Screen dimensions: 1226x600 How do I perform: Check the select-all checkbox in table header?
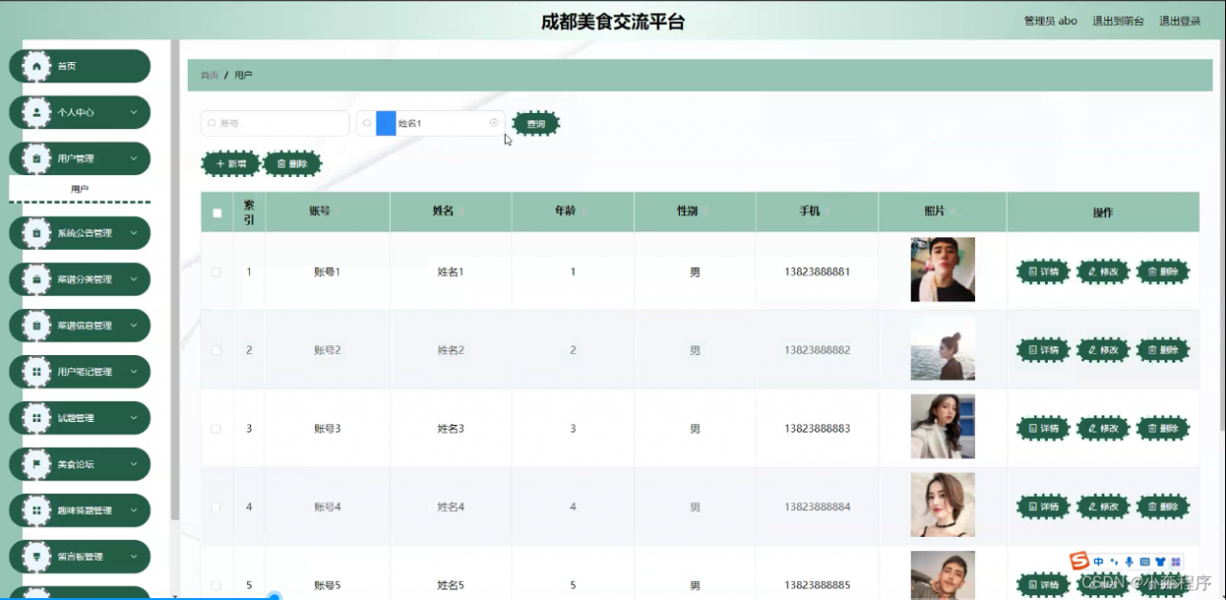(x=216, y=211)
